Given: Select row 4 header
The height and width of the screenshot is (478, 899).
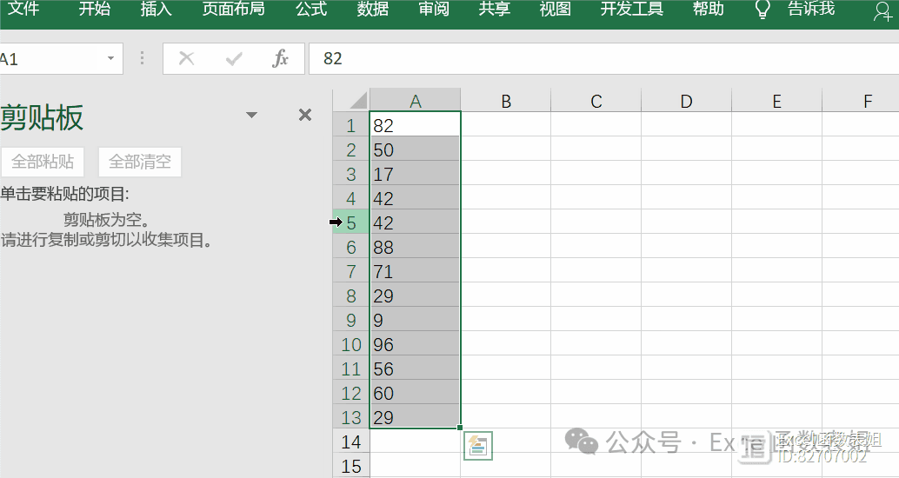Looking at the screenshot, I should click(351, 198).
